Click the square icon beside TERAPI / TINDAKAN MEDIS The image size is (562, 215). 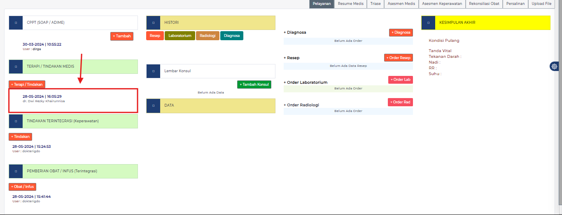click(x=16, y=66)
